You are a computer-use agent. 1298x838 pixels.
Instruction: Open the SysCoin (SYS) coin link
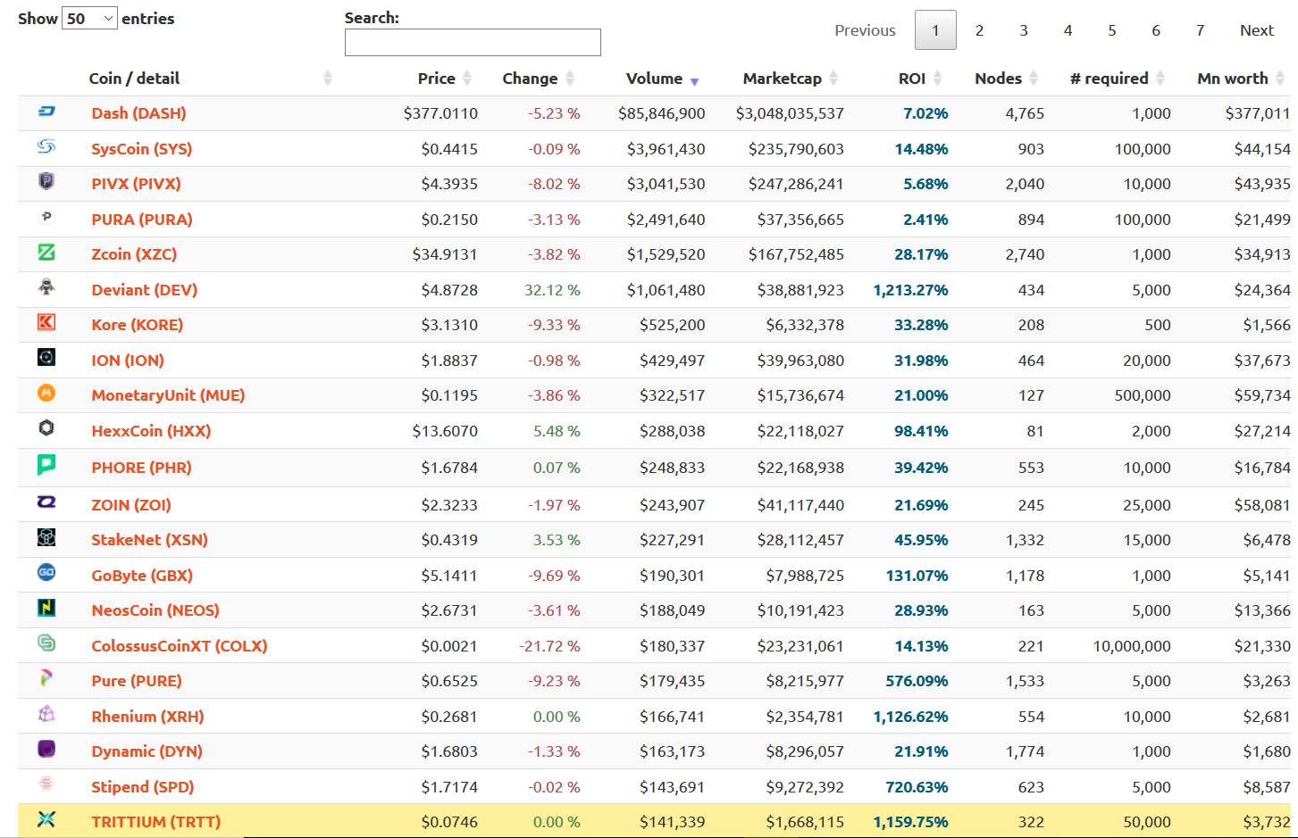tap(141, 149)
